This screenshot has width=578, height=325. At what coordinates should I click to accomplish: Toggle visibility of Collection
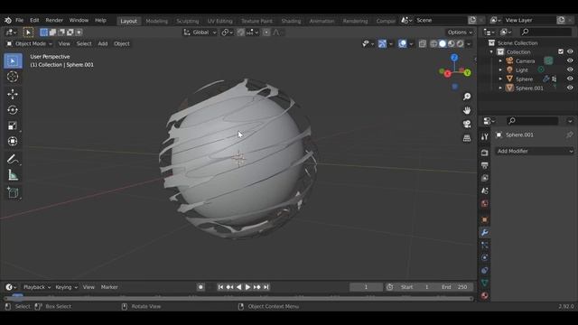coord(570,51)
